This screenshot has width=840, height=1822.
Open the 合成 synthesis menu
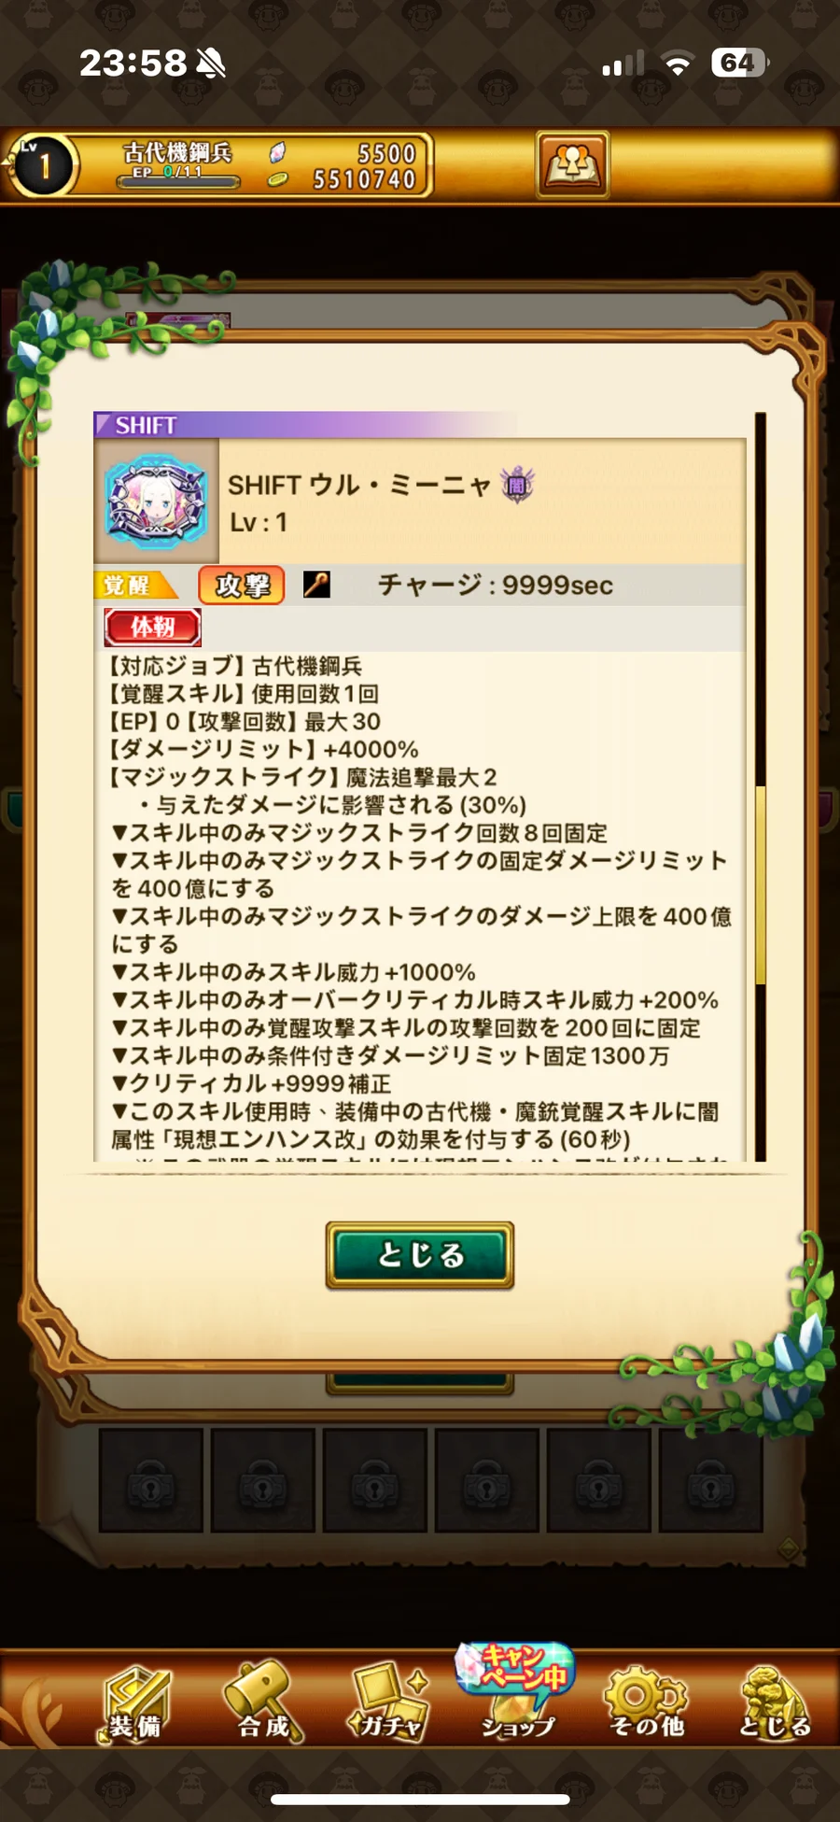tap(264, 1703)
